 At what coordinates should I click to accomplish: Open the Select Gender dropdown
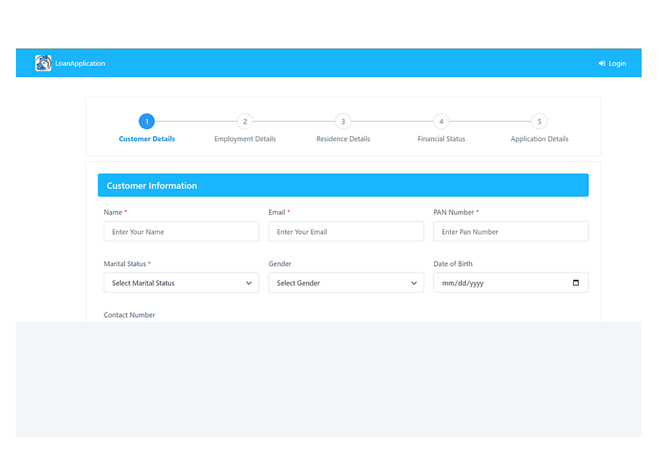[346, 282]
